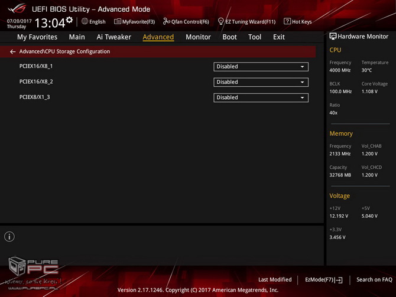This screenshot has height=297, width=396.
Task: Open the PCIEX16/X8_2 dropdown
Action: tap(261, 82)
